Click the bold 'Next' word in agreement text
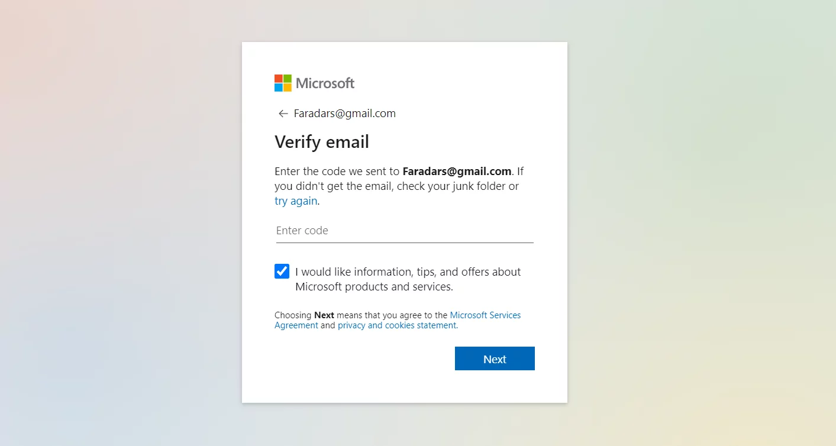836x446 pixels. [x=324, y=315]
